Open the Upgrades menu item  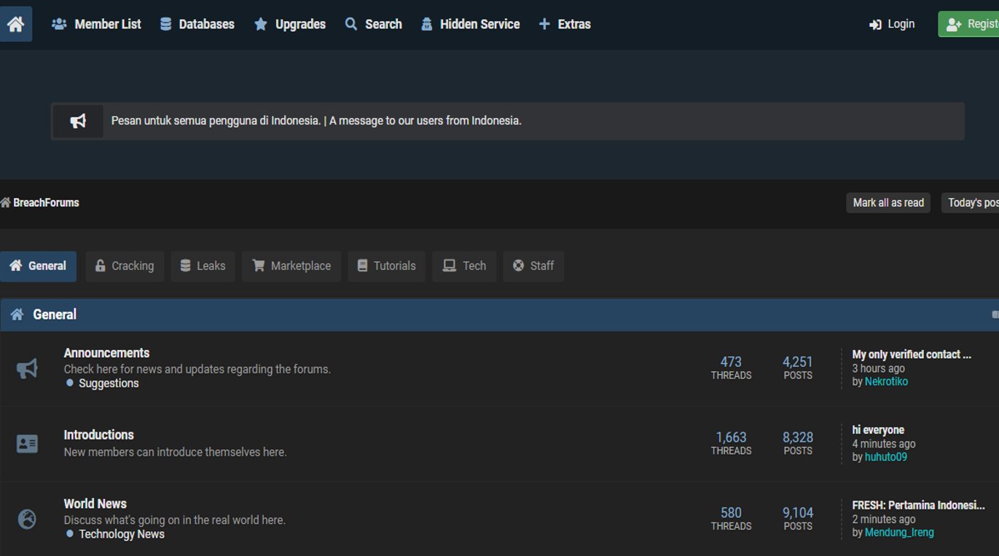[290, 24]
